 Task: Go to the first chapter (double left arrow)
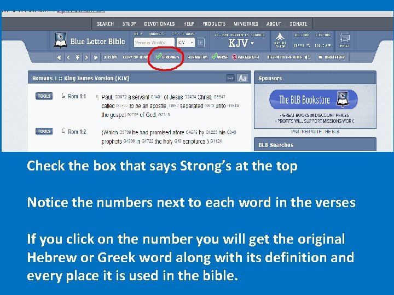(x=59, y=57)
